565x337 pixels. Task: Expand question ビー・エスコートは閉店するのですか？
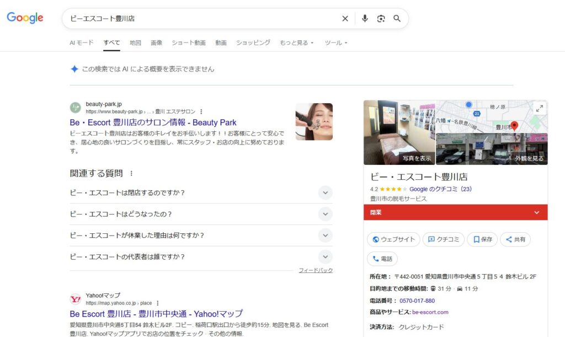[326, 192]
